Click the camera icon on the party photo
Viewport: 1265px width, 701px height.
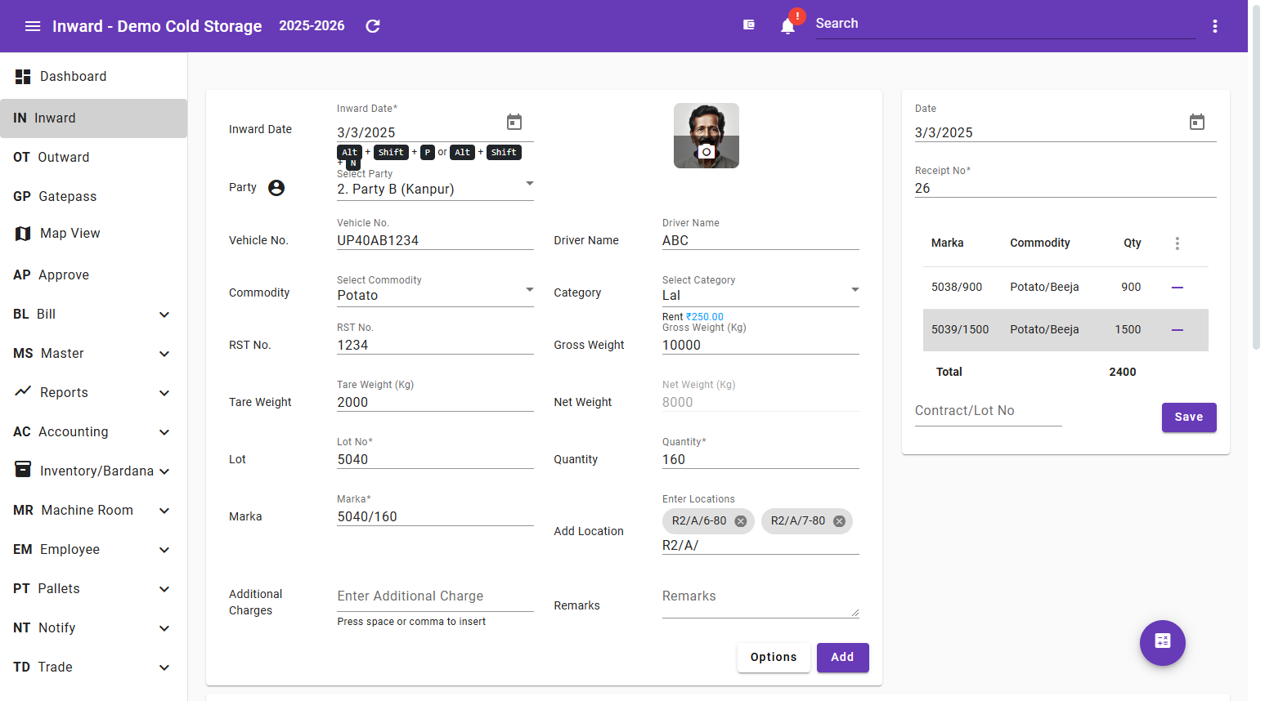706,152
